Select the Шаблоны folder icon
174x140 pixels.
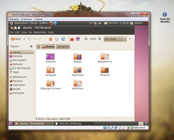tap(77, 85)
